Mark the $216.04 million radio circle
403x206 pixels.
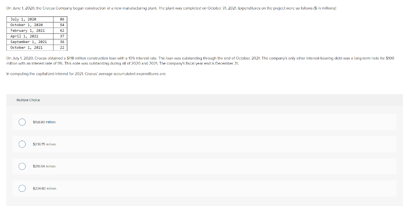[22, 166]
